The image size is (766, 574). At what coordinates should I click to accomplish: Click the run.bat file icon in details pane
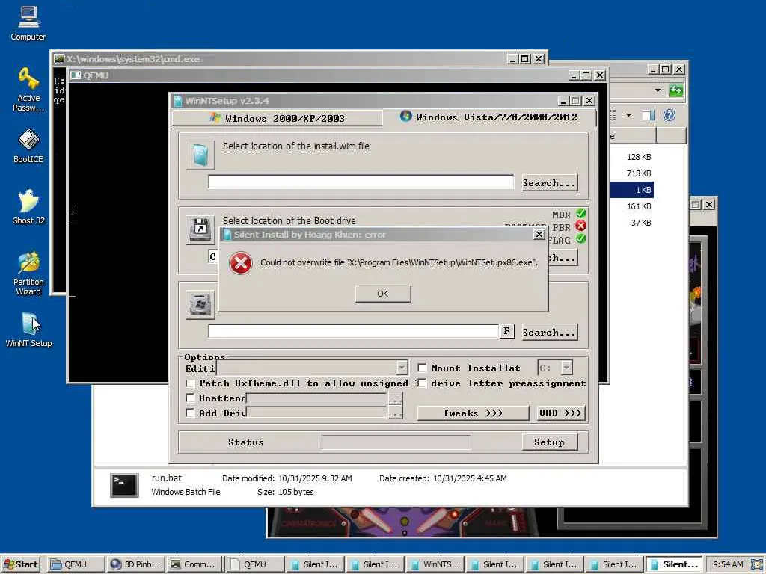coord(124,485)
